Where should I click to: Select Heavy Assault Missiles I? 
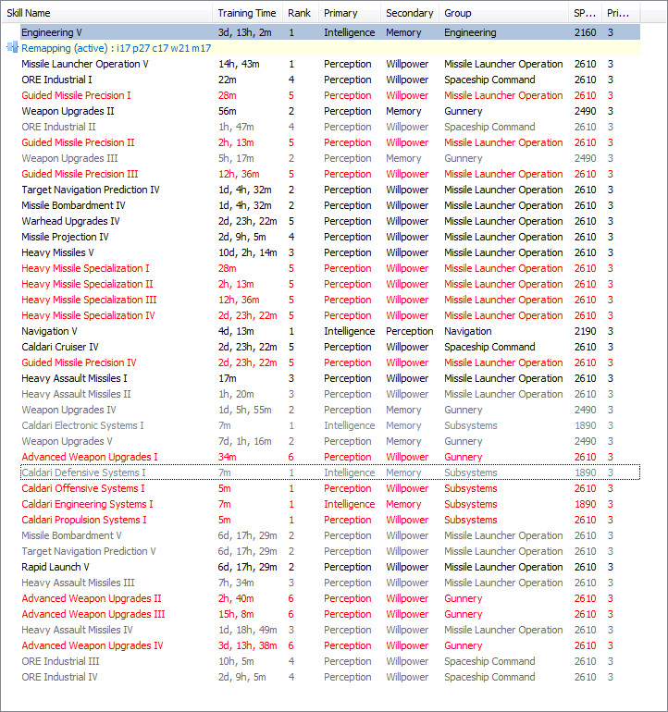(330, 378)
